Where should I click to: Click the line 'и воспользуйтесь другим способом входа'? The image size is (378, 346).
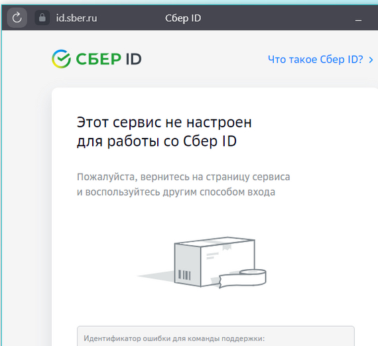(176, 192)
